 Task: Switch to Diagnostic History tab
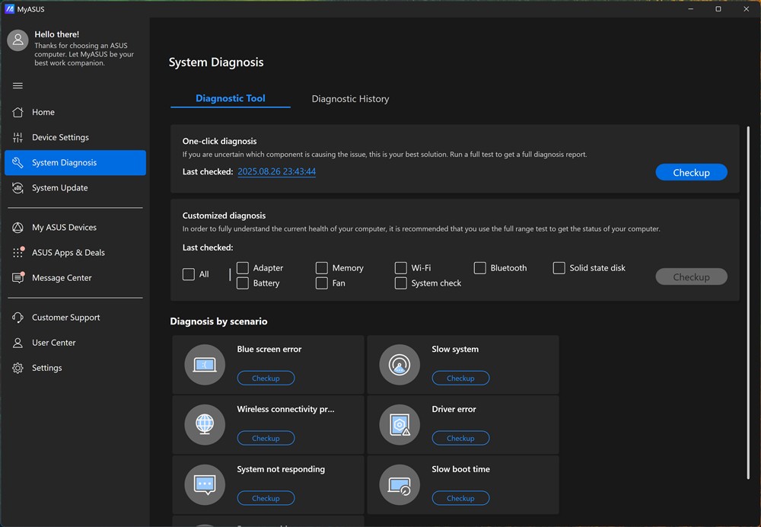point(350,99)
